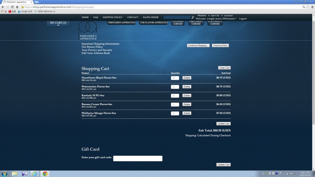Click the volume icon in the system tray
The image size is (315, 177).
click(x=287, y=174)
